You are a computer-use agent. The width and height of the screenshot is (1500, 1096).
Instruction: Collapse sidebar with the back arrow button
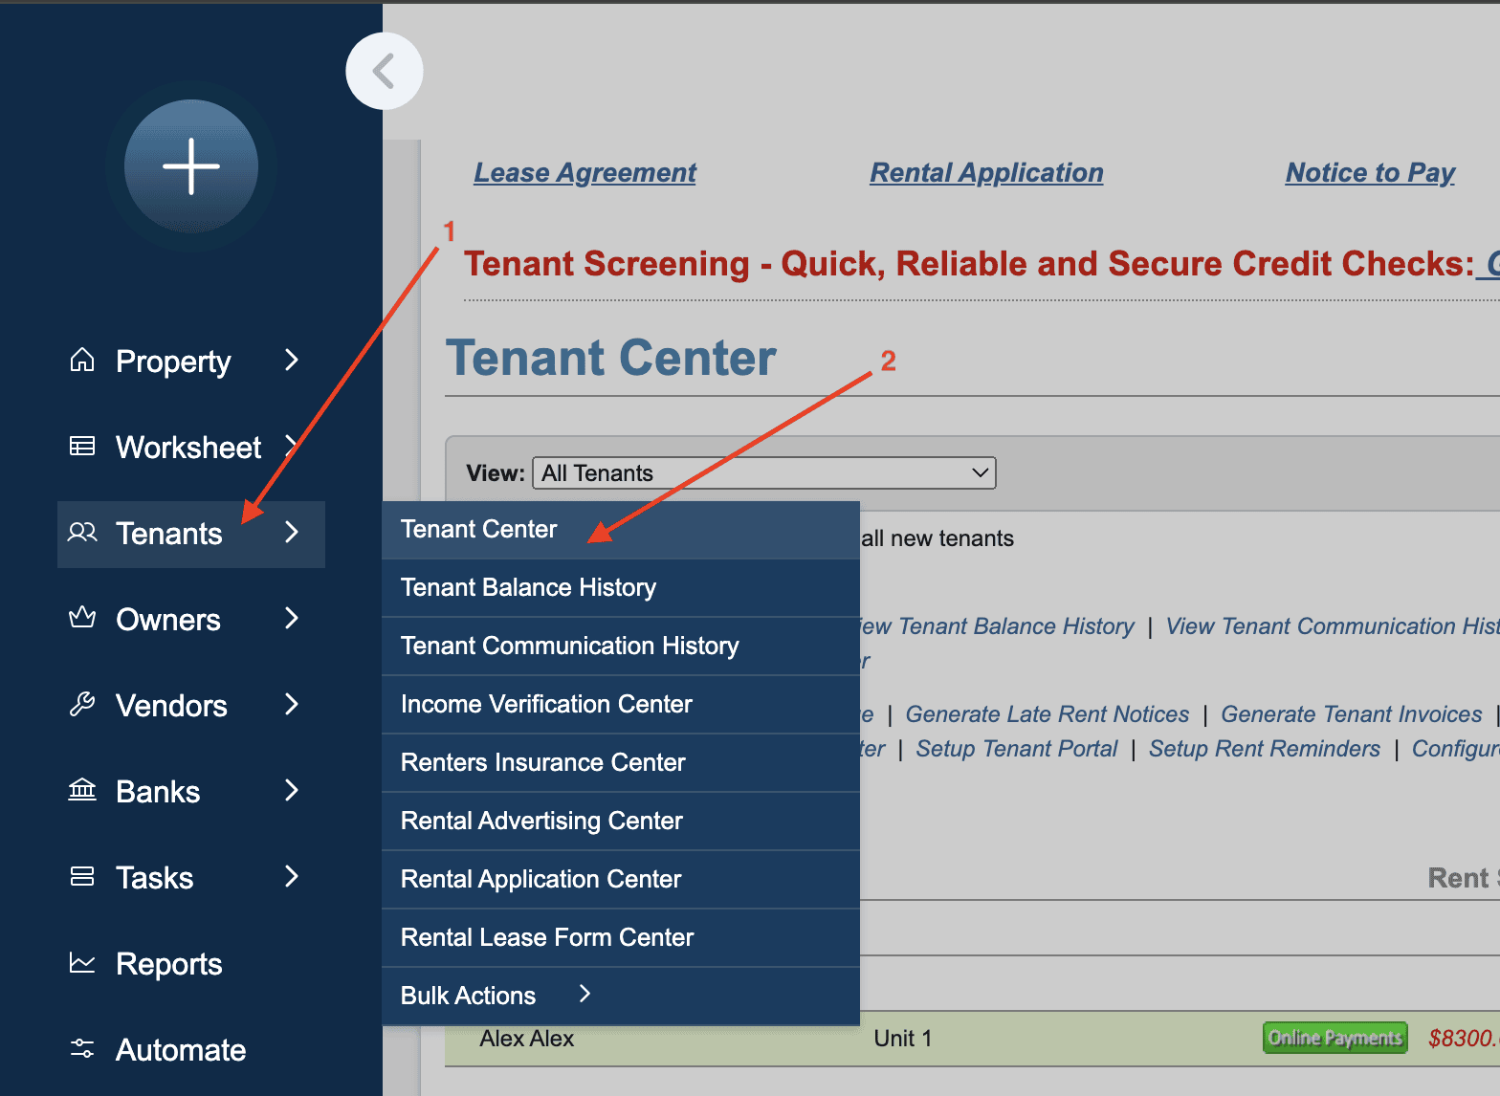pos(384,72)
